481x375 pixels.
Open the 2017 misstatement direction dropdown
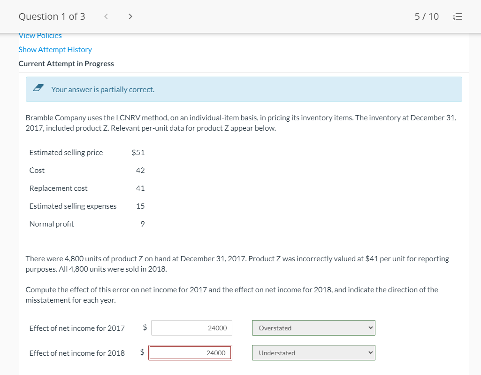(x=313, y=328)
